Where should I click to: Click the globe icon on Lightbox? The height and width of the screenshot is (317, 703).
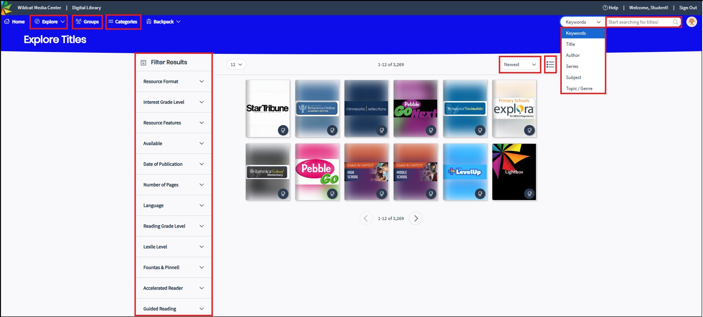click(530, 193)
